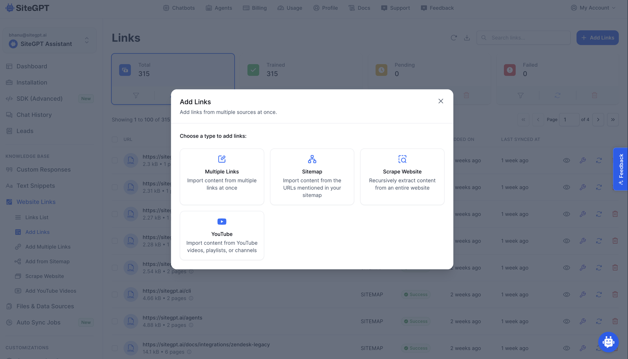This screenshot has width=628, height=359.
Task: Open the Agents menu item
Action: 219,8
